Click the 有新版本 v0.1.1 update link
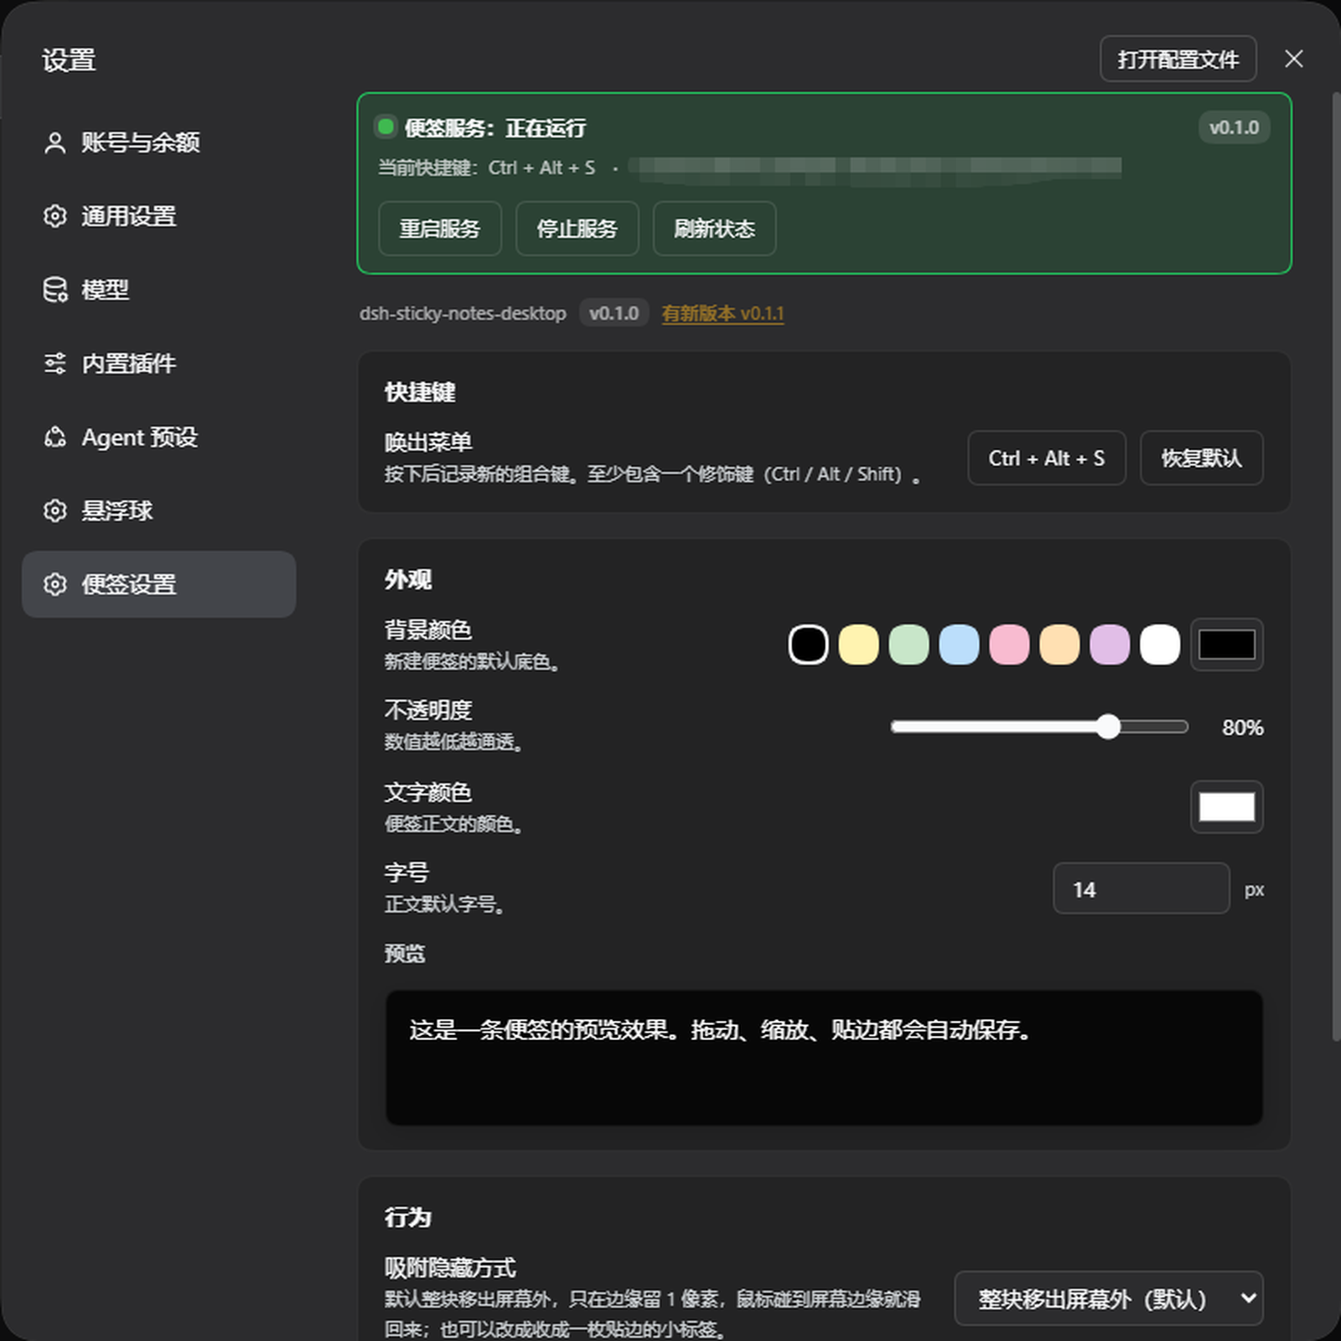This screenshot has height=1341, width=1341. [x=722, y=313]
